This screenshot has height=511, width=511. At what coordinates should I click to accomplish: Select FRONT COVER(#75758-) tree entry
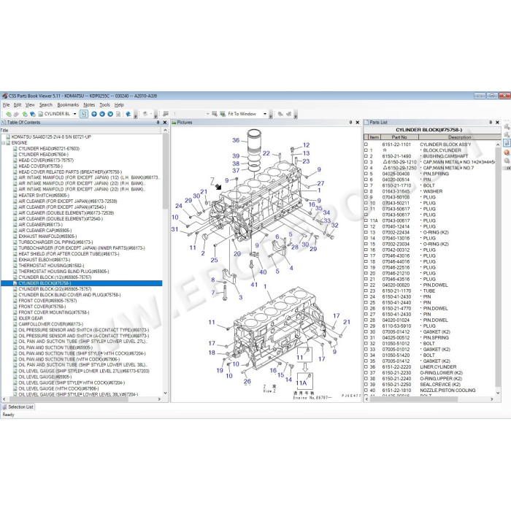[42, 307]
